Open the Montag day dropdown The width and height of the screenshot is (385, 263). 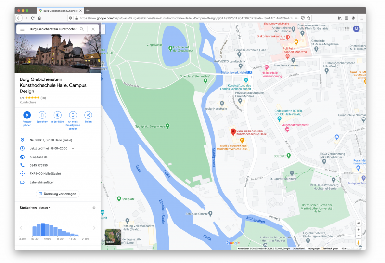[44, 208]
